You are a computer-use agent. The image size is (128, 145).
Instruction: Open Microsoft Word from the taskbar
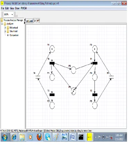(x=72, y=137)
